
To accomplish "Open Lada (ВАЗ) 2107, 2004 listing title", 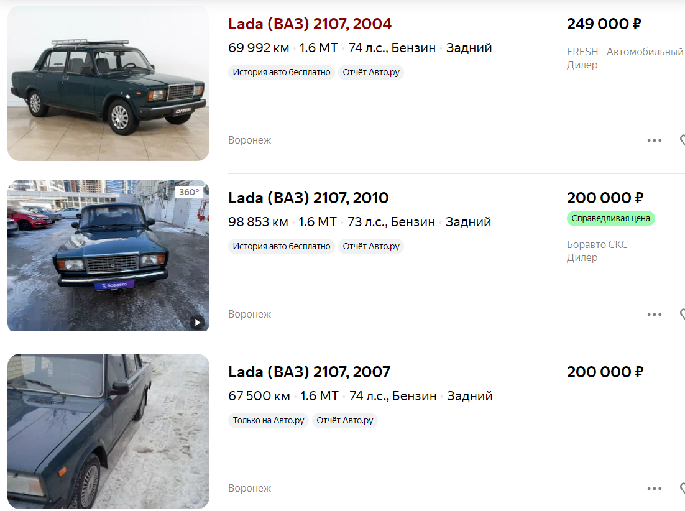I will click(x=310, y=24).
